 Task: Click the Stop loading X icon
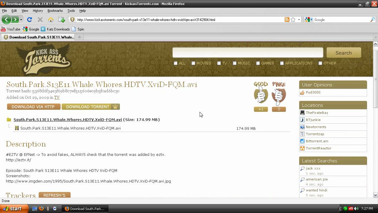tap(40, 20)
